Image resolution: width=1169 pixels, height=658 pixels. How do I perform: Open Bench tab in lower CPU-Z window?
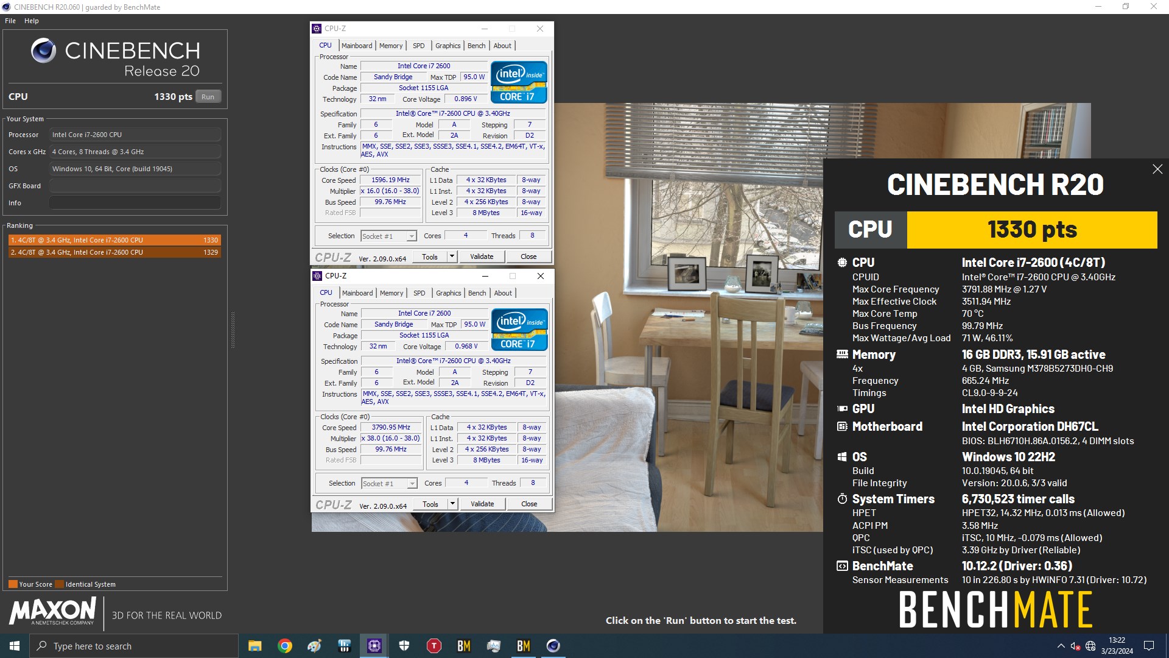[x=477, y=293]
